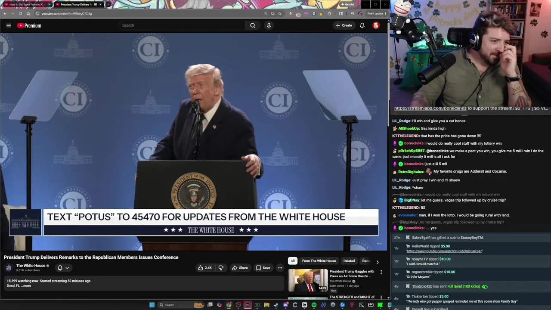The image size is (551, 310).
Task: Open notification bell dropdown for The White House
Action: (x=63, y=268)
